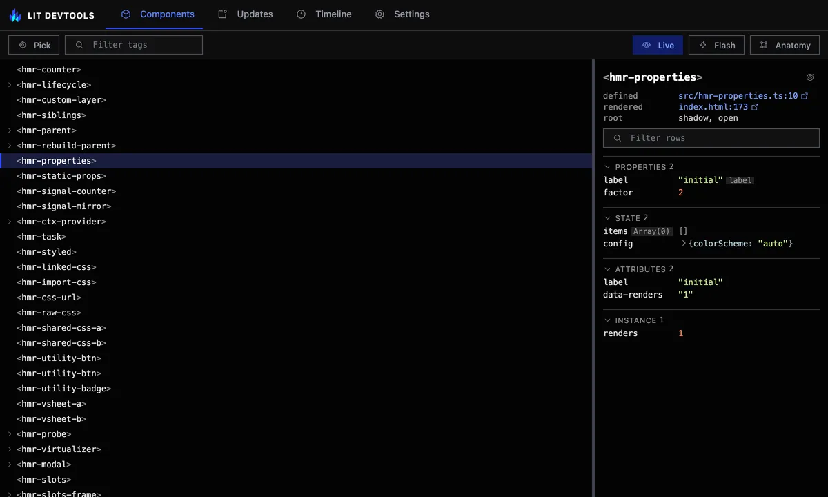The image size is (828, 497).
Task: Toggle the Anatomy view button
Action: [785, 45]
